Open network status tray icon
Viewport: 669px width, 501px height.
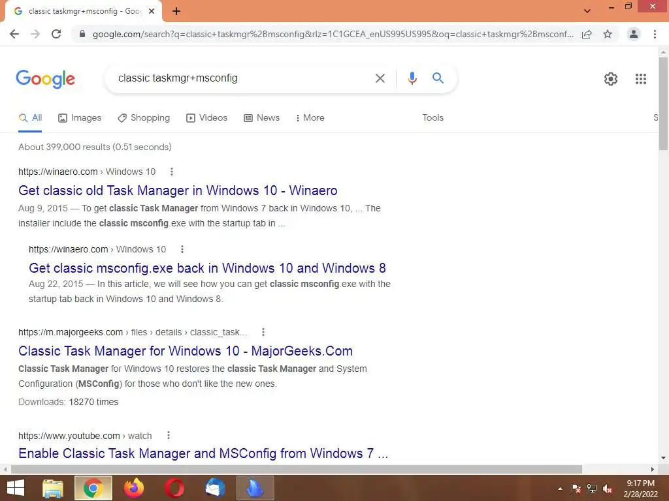coord(592,489)
